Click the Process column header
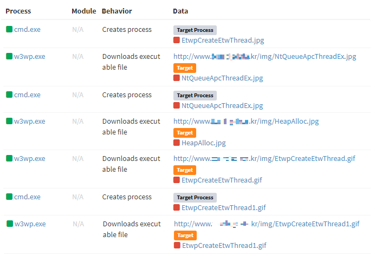This screenshot has height=256, width=375. click(x=18, y=11)
